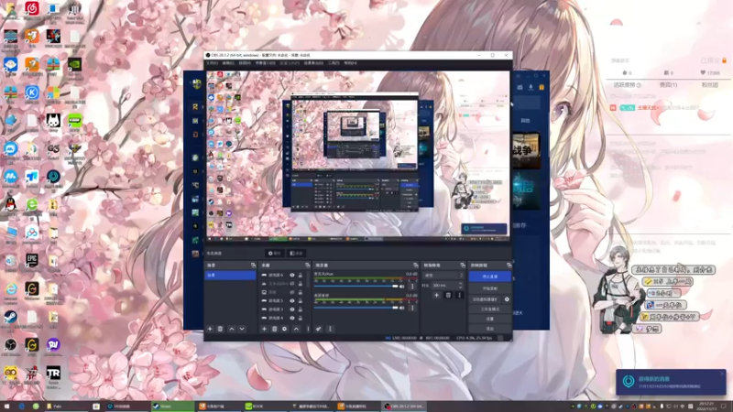
Task: Hide game capture 3 source eye icon
Action: pyautogui.click(x=292, y=309)
